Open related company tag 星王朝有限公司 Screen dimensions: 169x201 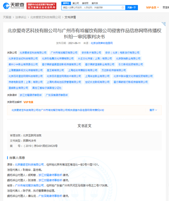pyautogui.click(x=55, y=70)
